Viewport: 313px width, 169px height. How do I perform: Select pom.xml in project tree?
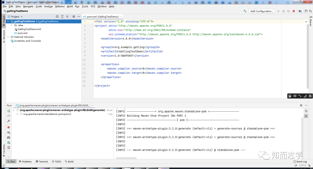tap(22, 33)
